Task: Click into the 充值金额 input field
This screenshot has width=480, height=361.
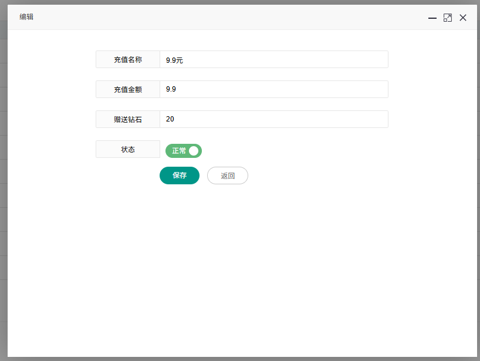Action: 273,89
